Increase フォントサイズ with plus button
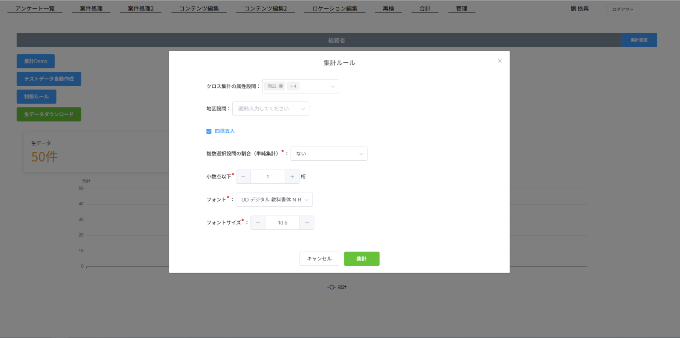This screenshot has width=680, height=338. (x=307, y=223)
